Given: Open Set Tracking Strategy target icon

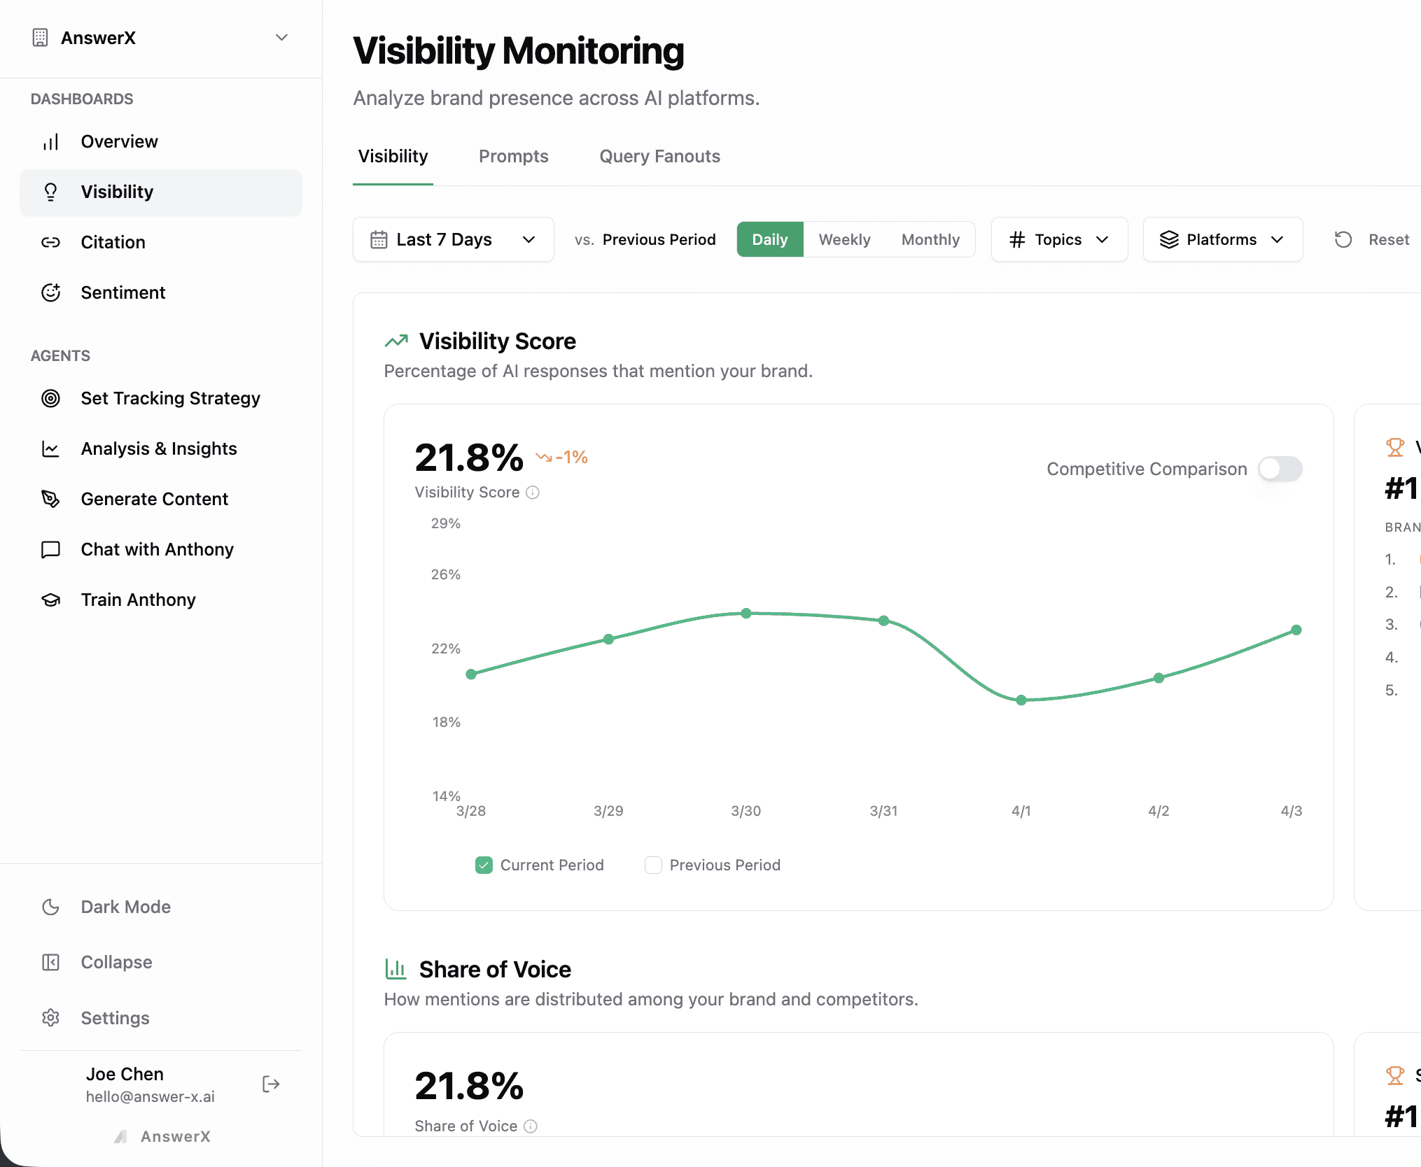Looking at the screenshot, I should (x=50, y=398).
